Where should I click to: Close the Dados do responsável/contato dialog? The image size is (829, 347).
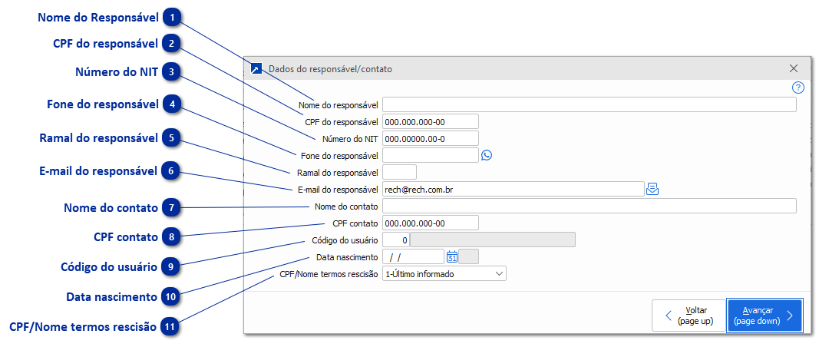tap(794, 68)
